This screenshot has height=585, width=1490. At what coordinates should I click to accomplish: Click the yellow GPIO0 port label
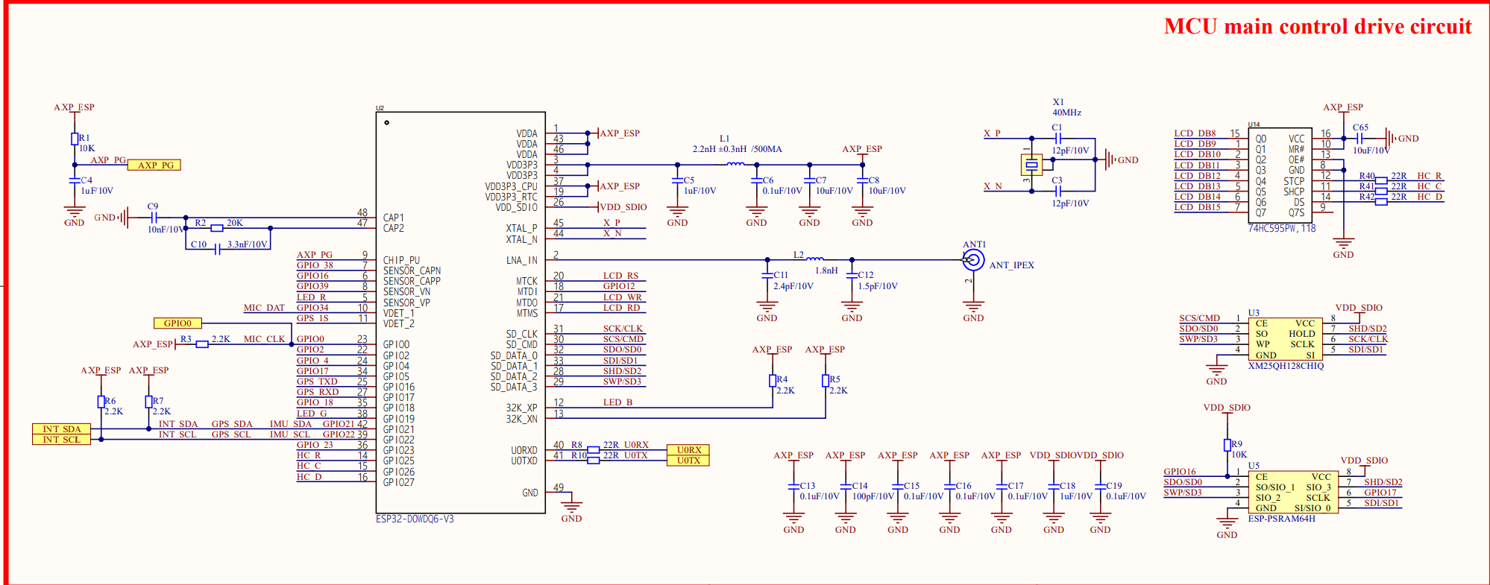pyautogui.click(x=177, y=323)
